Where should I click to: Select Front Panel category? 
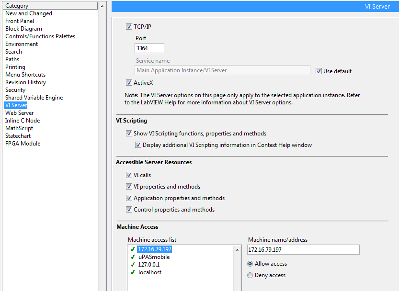pyautogui.click(x=20, y=21)
